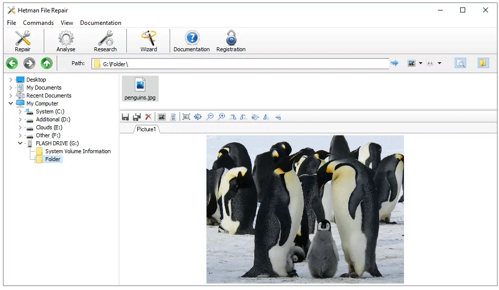Start an Analyse scan
Screen dimensions: 499x290
point(65,40)
